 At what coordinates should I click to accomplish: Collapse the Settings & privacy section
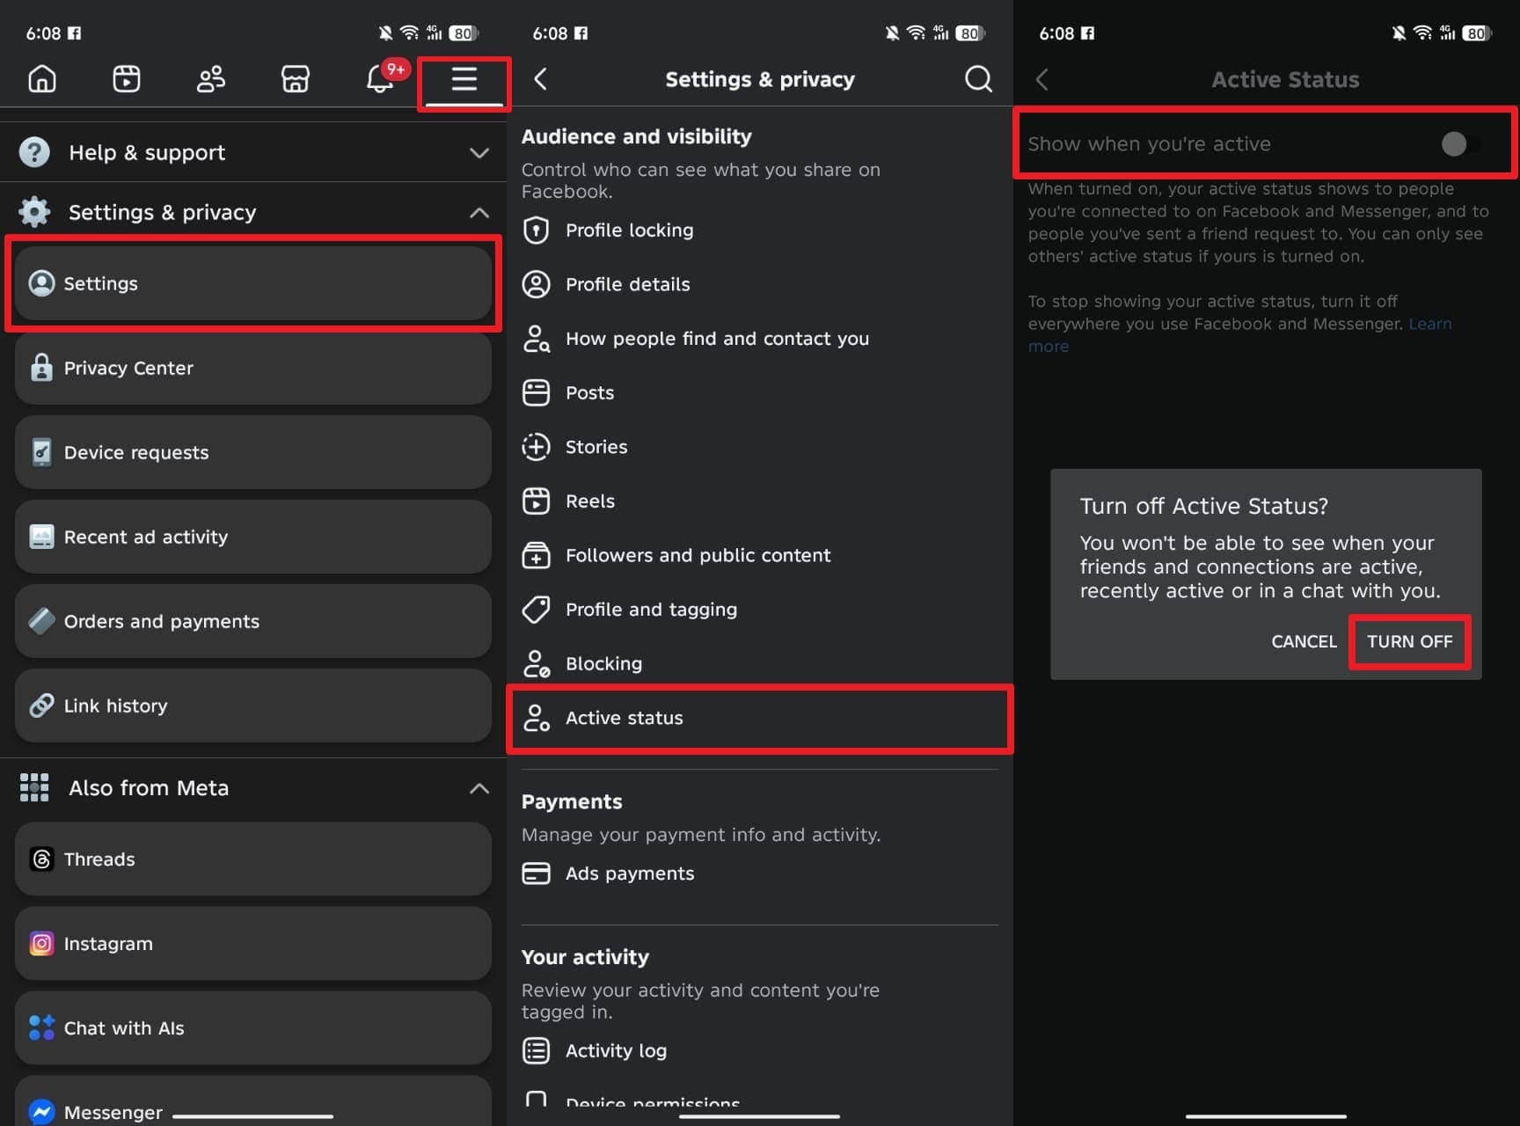(x=479, y=212)
